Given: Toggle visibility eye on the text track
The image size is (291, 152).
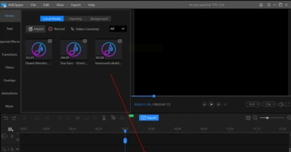Looking at the screenshot, I should (x=17, y=149).
